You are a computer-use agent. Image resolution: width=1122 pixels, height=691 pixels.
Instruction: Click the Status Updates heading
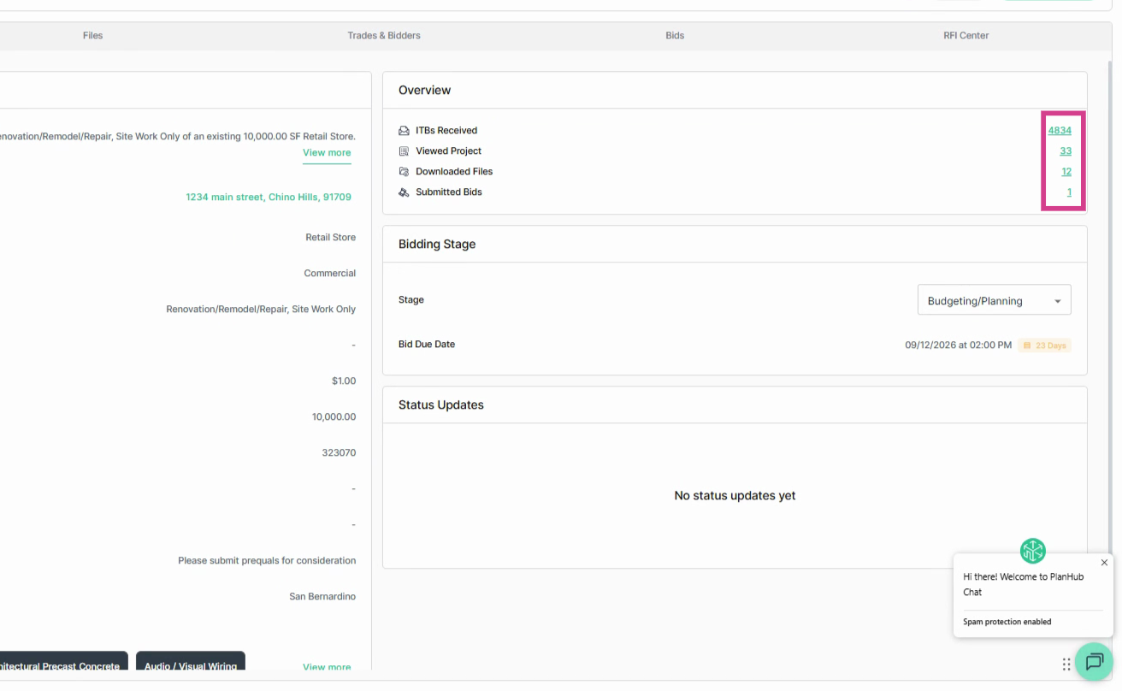tap(441, 405)
